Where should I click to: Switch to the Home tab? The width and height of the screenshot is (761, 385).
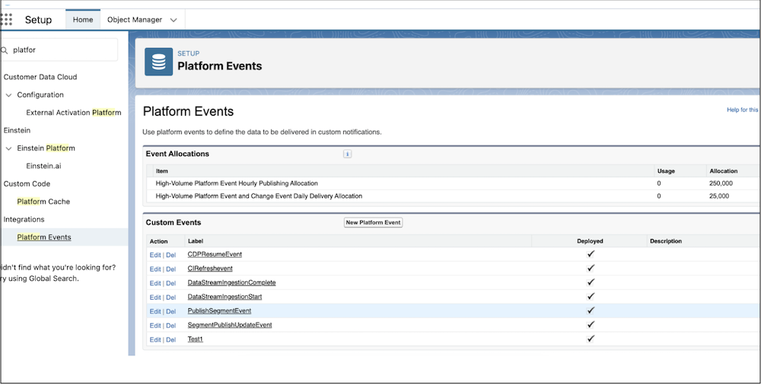coord(83,20)
